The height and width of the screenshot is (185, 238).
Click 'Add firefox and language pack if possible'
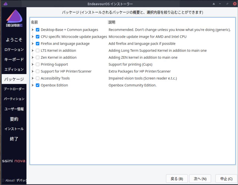(x=142, y=43)
